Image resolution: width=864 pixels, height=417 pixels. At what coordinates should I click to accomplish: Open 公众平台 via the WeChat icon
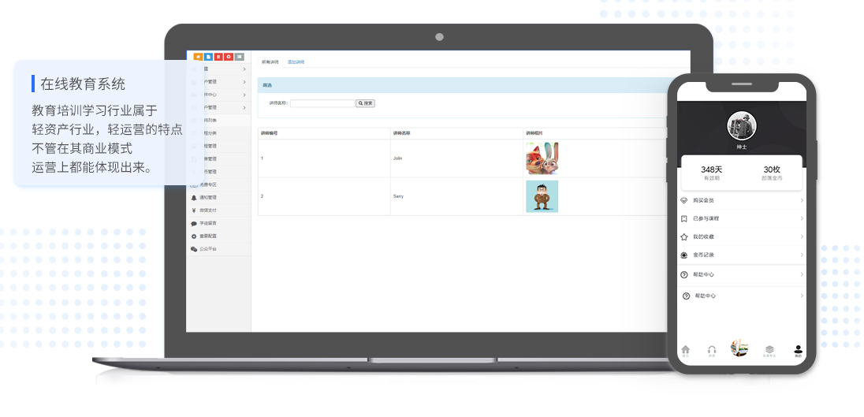tap(194, 249)
